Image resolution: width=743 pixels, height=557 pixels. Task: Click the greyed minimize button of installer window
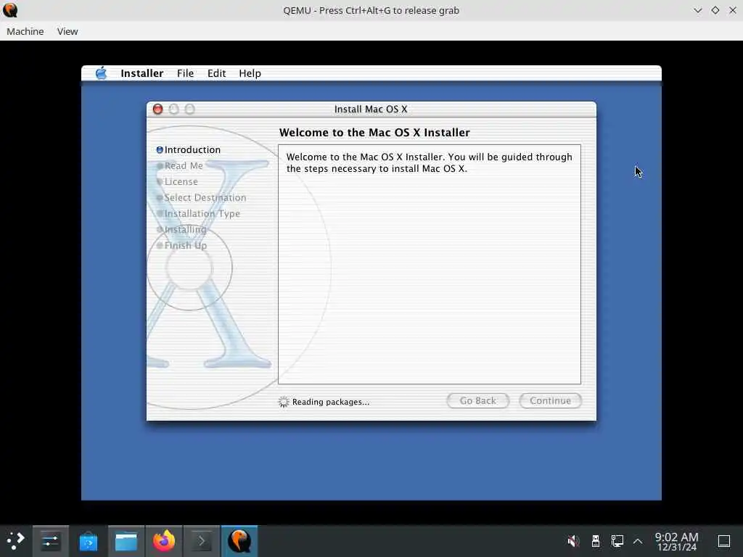click(x=174, y=110)
